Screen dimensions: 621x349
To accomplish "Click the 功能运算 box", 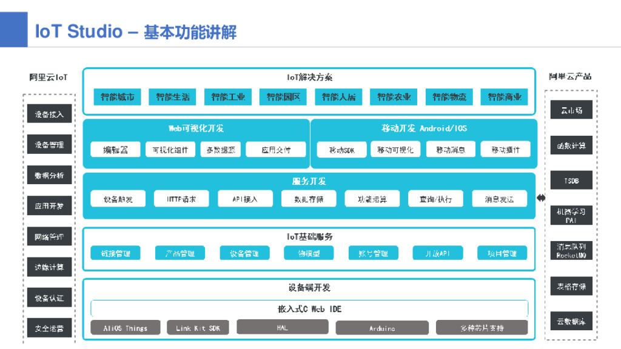I will coord(372,199).
